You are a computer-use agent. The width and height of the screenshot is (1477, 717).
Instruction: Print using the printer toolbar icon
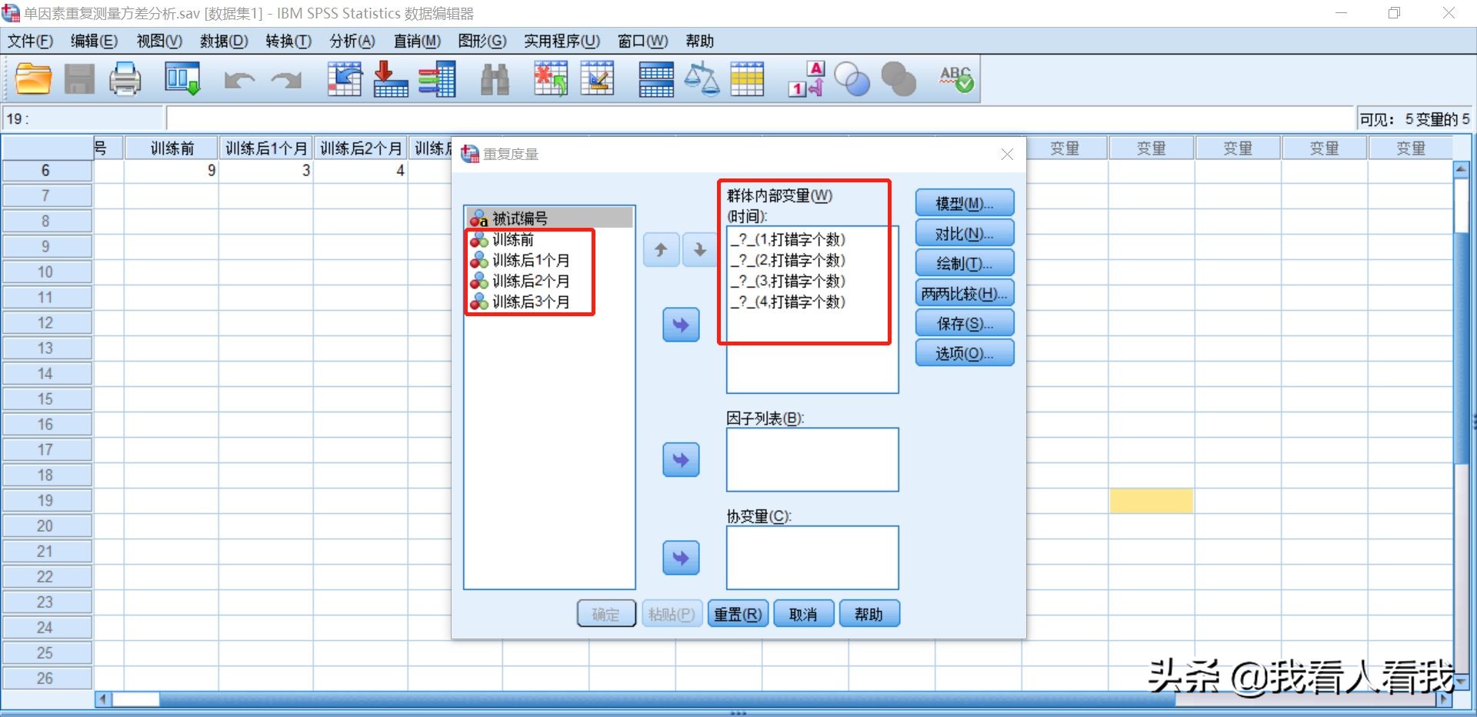[x=125, y=79]
